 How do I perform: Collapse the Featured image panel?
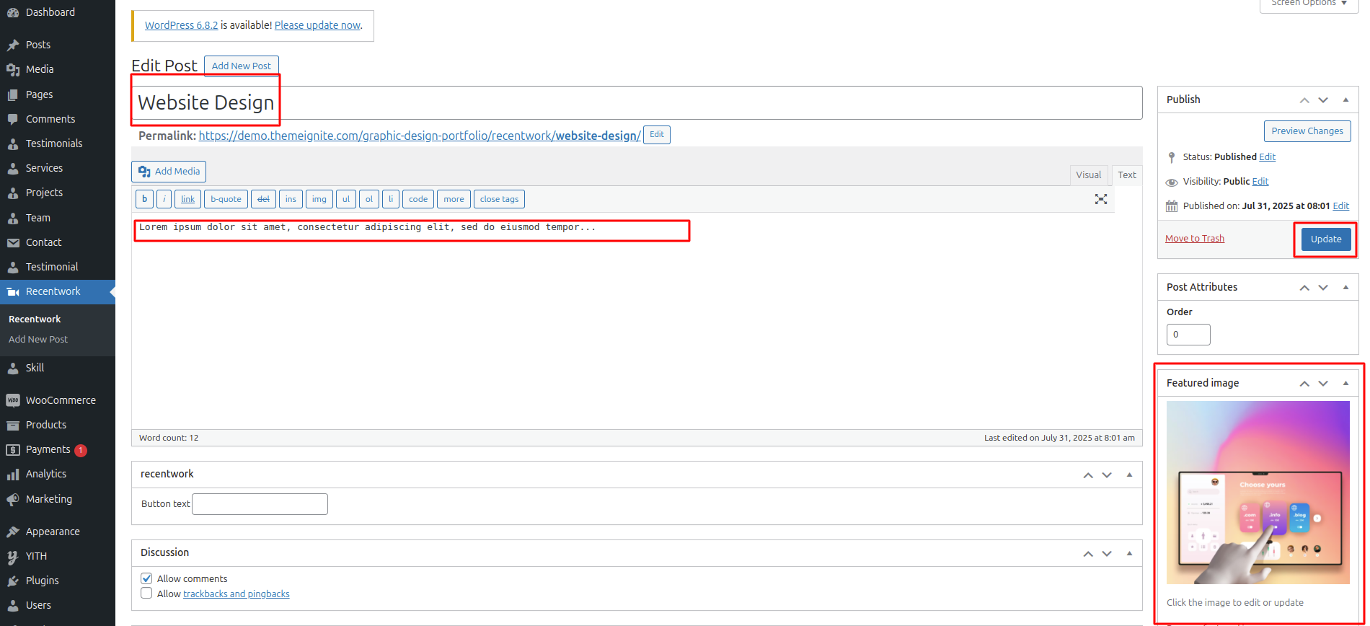point(1345,383)
